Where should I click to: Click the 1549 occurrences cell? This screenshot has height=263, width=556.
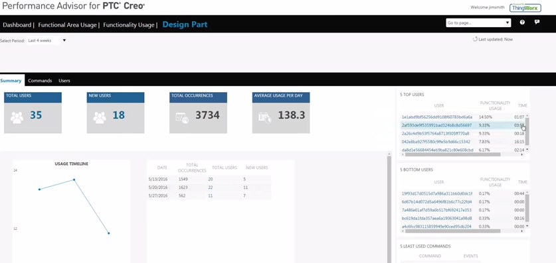pos(183,180)
